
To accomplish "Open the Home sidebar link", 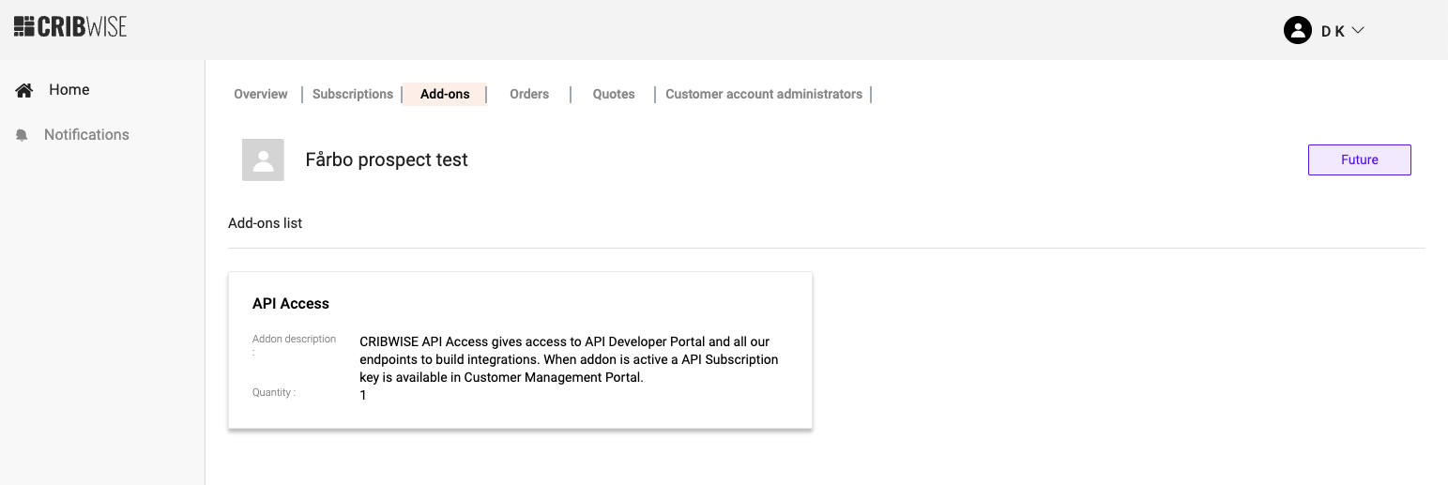I will pyautogui.click(x=69, y=90).
